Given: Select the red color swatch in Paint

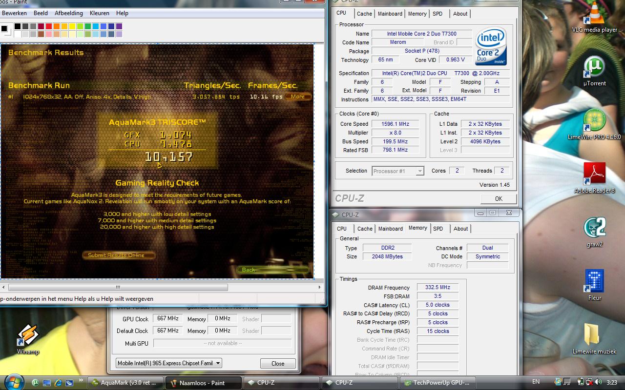Looking at the screenshot, I should (x=49, y=26).
